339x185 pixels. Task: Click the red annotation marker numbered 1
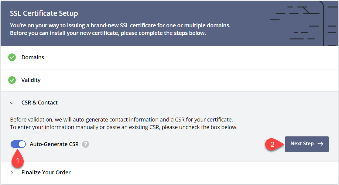click(17, 160)
